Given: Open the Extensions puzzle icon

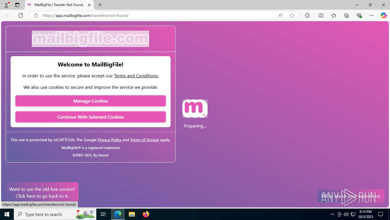Looking at the screenshot, I should coord(307,15).
